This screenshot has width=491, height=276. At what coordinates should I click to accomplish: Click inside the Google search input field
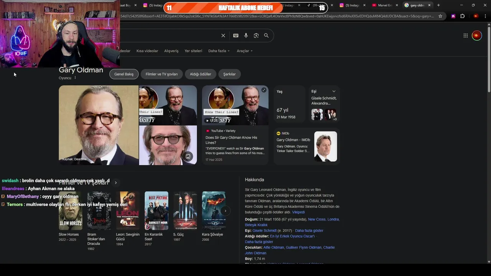(x=169, y=36)
